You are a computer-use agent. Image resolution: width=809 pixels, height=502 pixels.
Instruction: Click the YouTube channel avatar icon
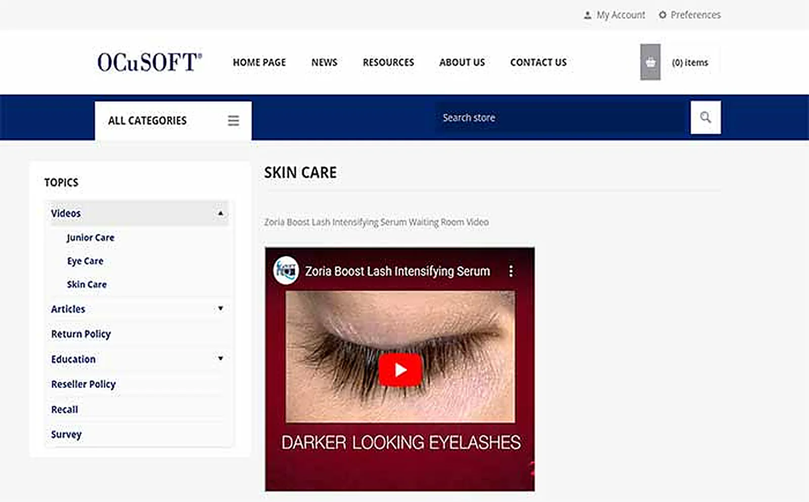pos(286,271)
